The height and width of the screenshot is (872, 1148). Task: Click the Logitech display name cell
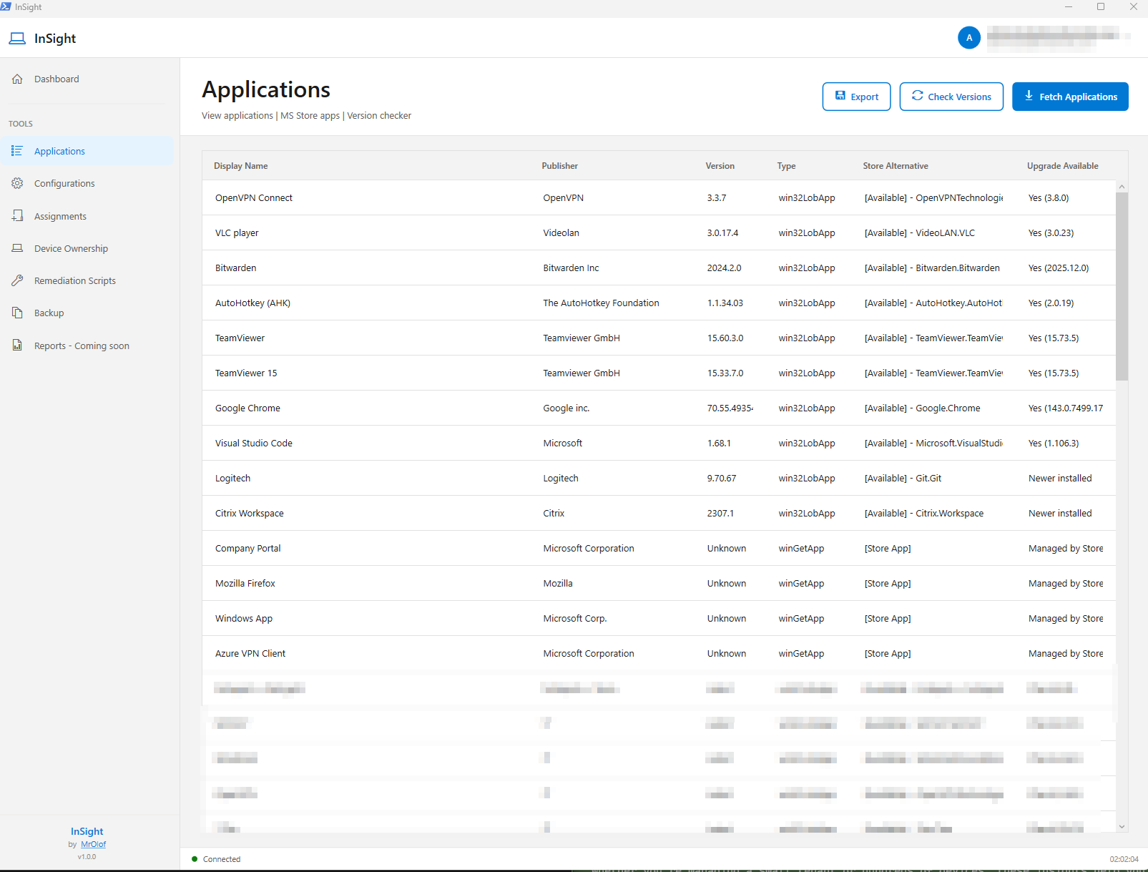pos(232,479)
